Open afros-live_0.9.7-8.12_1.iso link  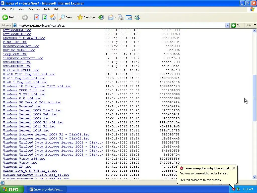(x=30, y=171)
